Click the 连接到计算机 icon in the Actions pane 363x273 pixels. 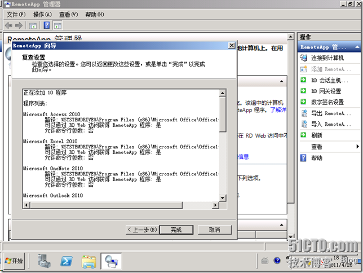304,58
